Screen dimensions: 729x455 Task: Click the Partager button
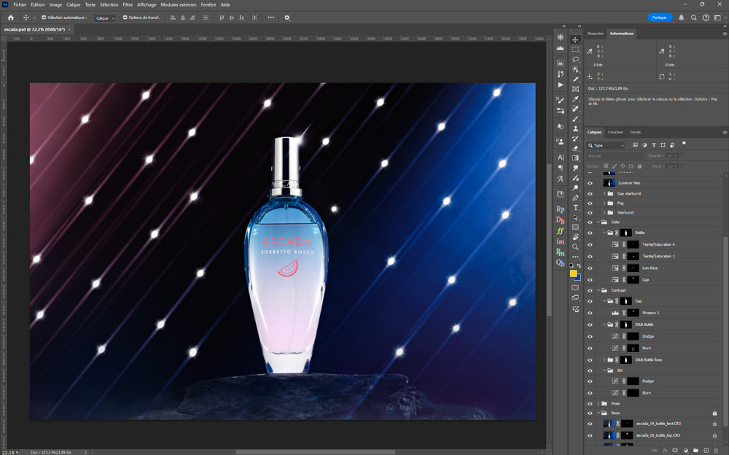point(659,17)
